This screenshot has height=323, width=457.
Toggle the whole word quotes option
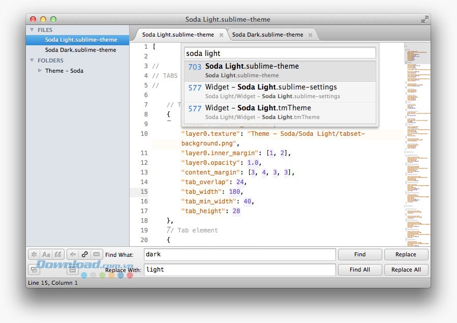click(x=58, y=254)
